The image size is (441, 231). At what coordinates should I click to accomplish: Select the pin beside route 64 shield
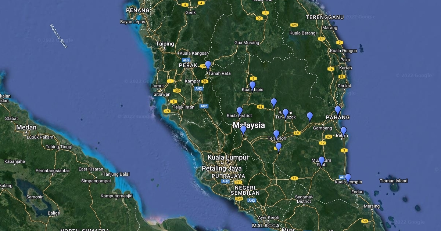[273, 103]
